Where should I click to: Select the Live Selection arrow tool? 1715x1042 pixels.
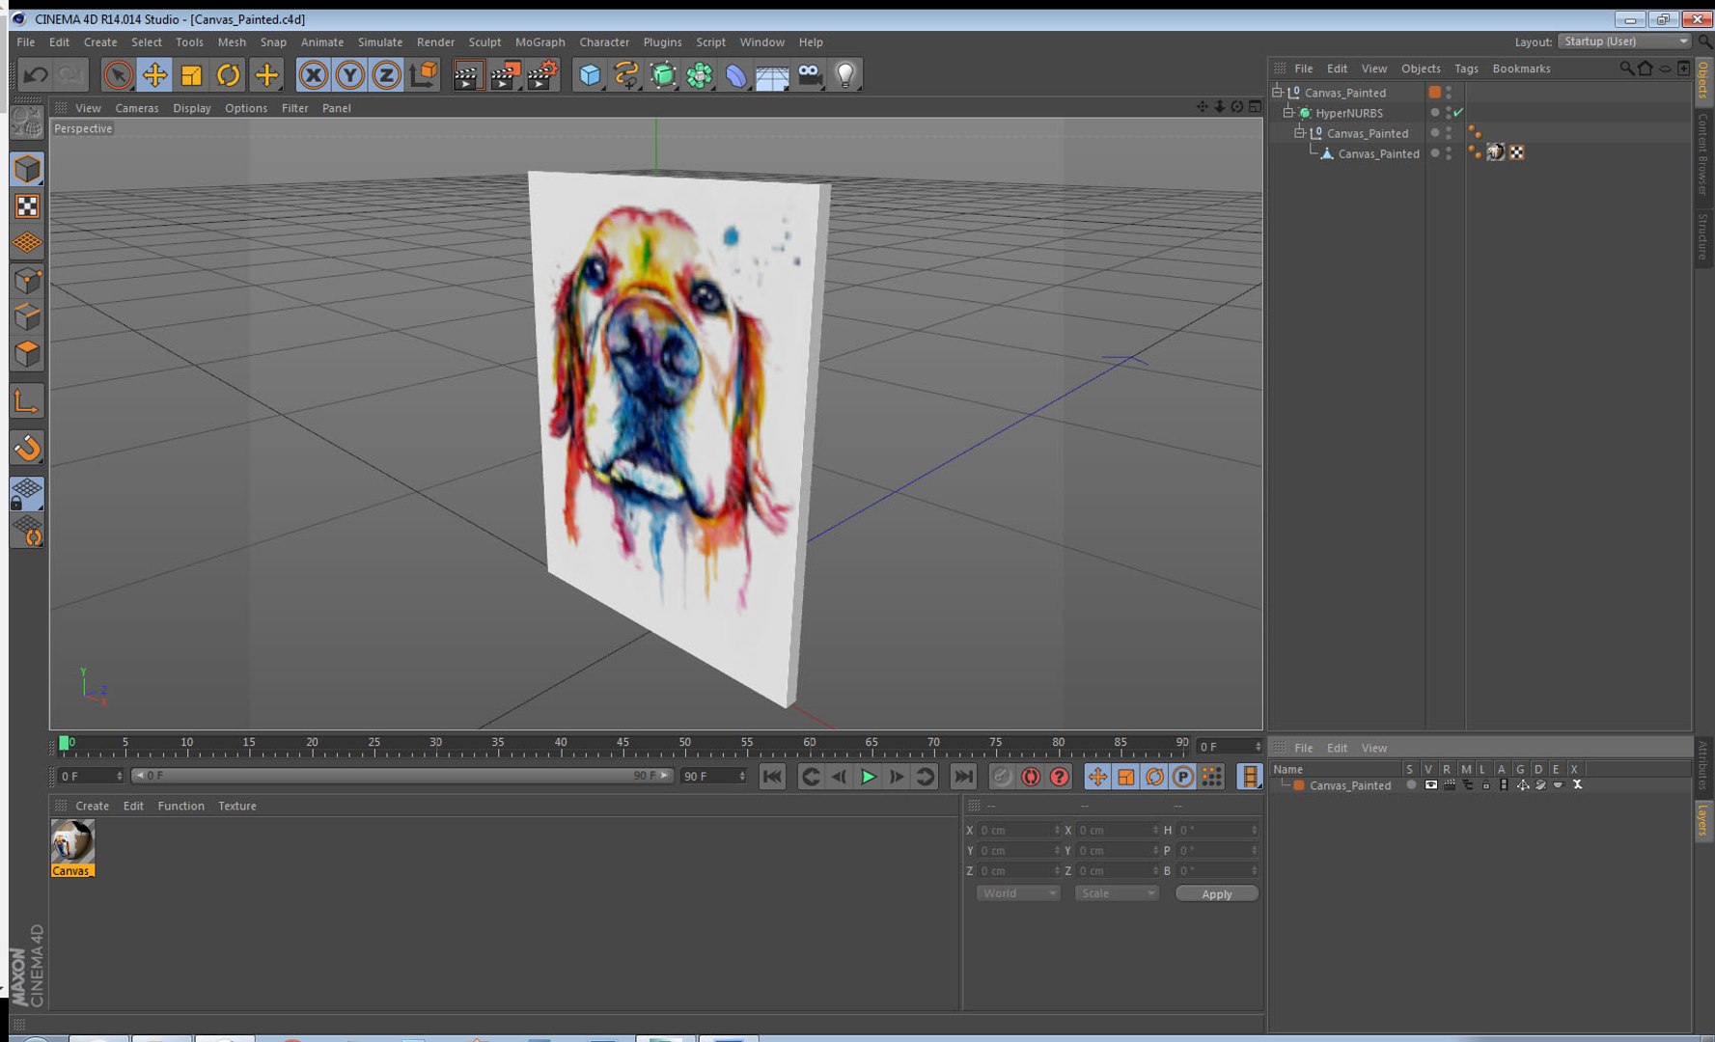(118, 75)
